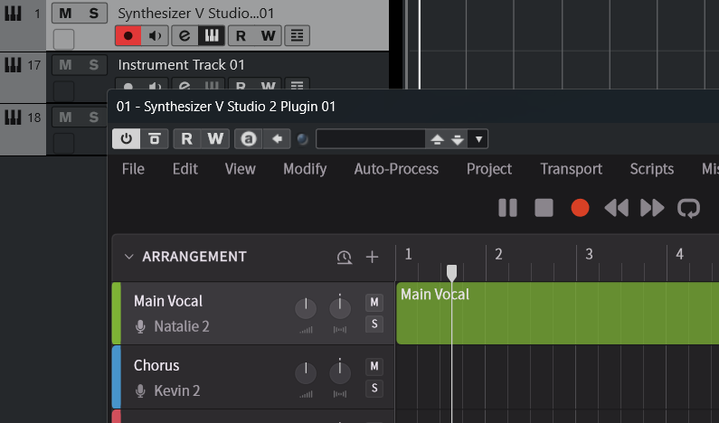Solo track 18 in the track list
The width and height of the screenshot is (719, 423).
pos(93,117)
